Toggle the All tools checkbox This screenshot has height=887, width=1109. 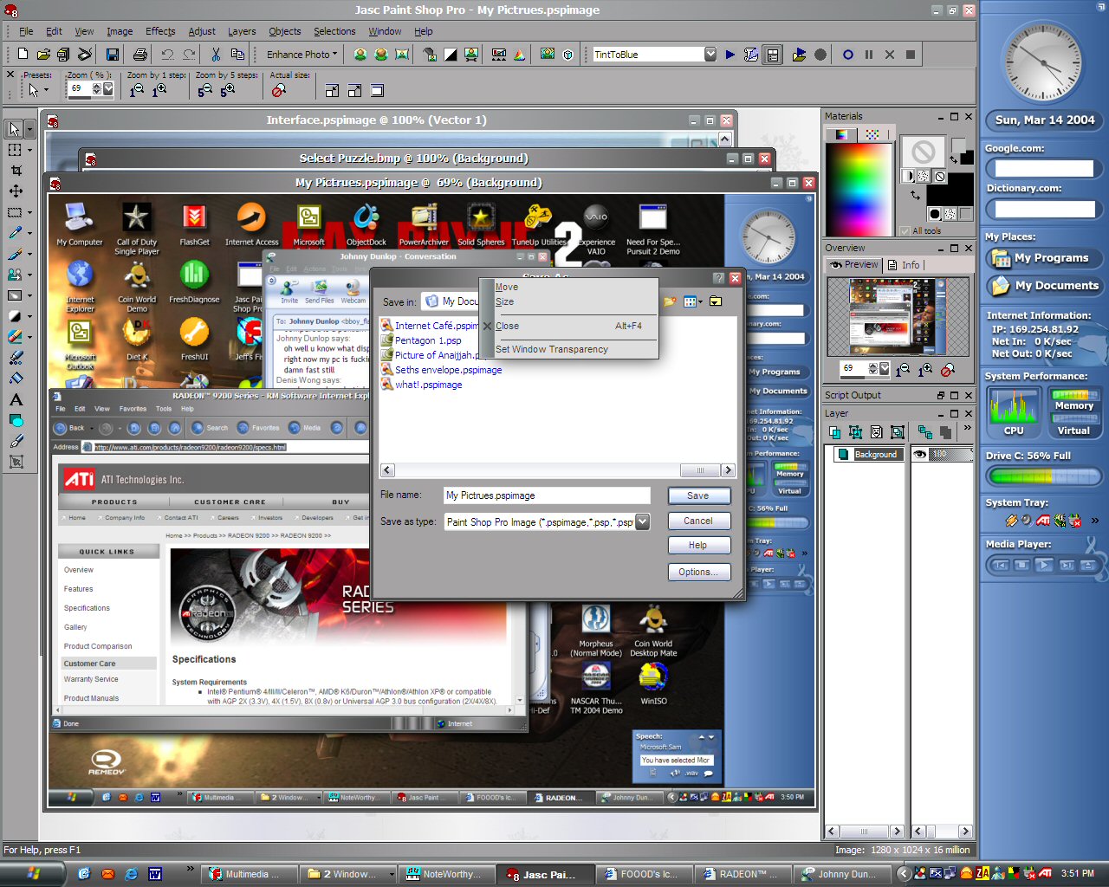(x=905, y=230)
